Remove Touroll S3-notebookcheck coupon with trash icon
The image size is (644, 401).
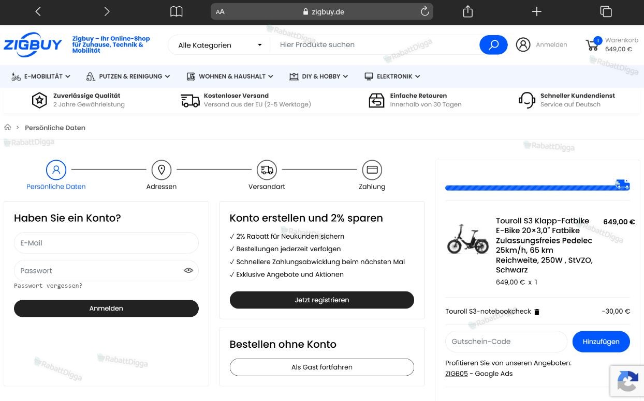click(x=537, y=312)
